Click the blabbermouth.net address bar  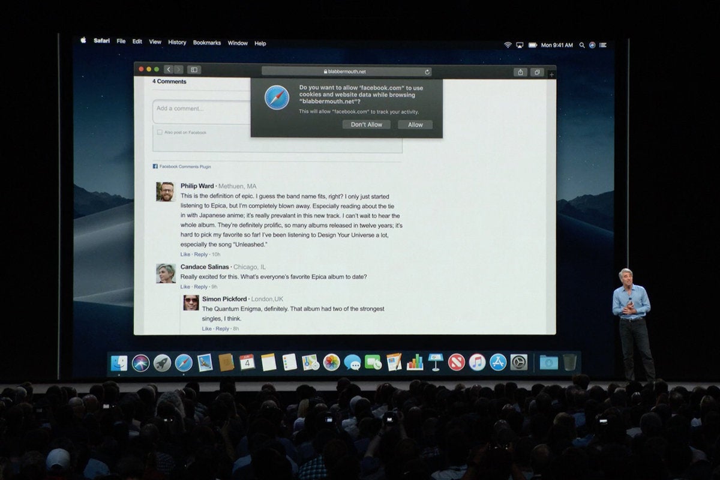(347, 71)
